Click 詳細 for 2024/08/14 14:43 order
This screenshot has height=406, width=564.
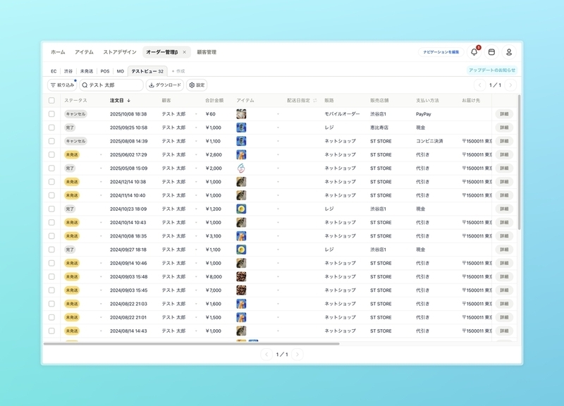tap(504, 331)
